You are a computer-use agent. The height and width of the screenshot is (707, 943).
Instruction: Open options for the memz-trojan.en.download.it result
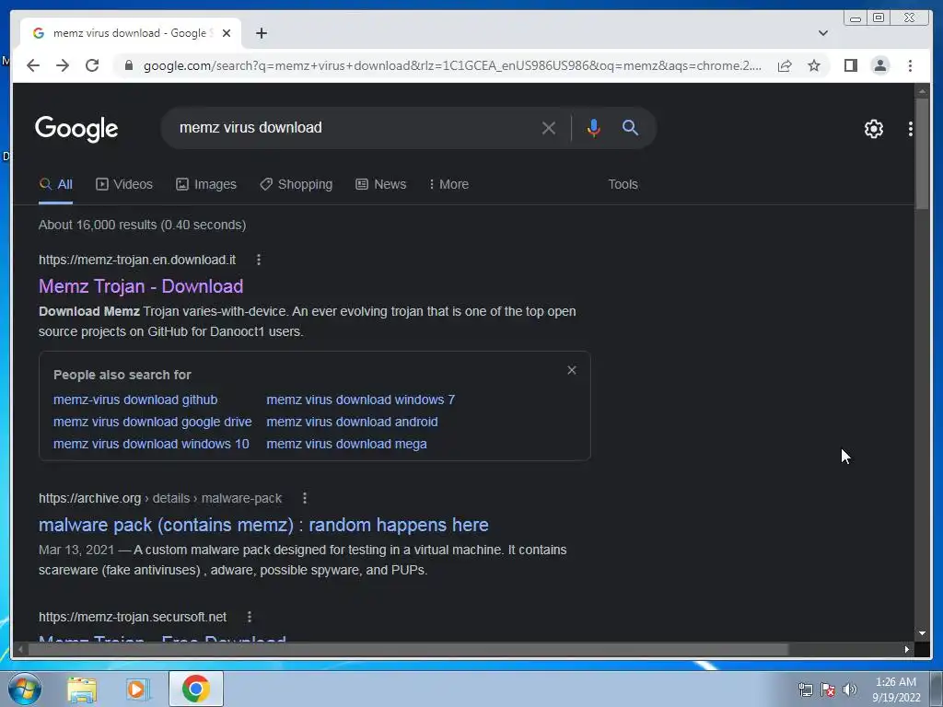click(x=259, y=260)
